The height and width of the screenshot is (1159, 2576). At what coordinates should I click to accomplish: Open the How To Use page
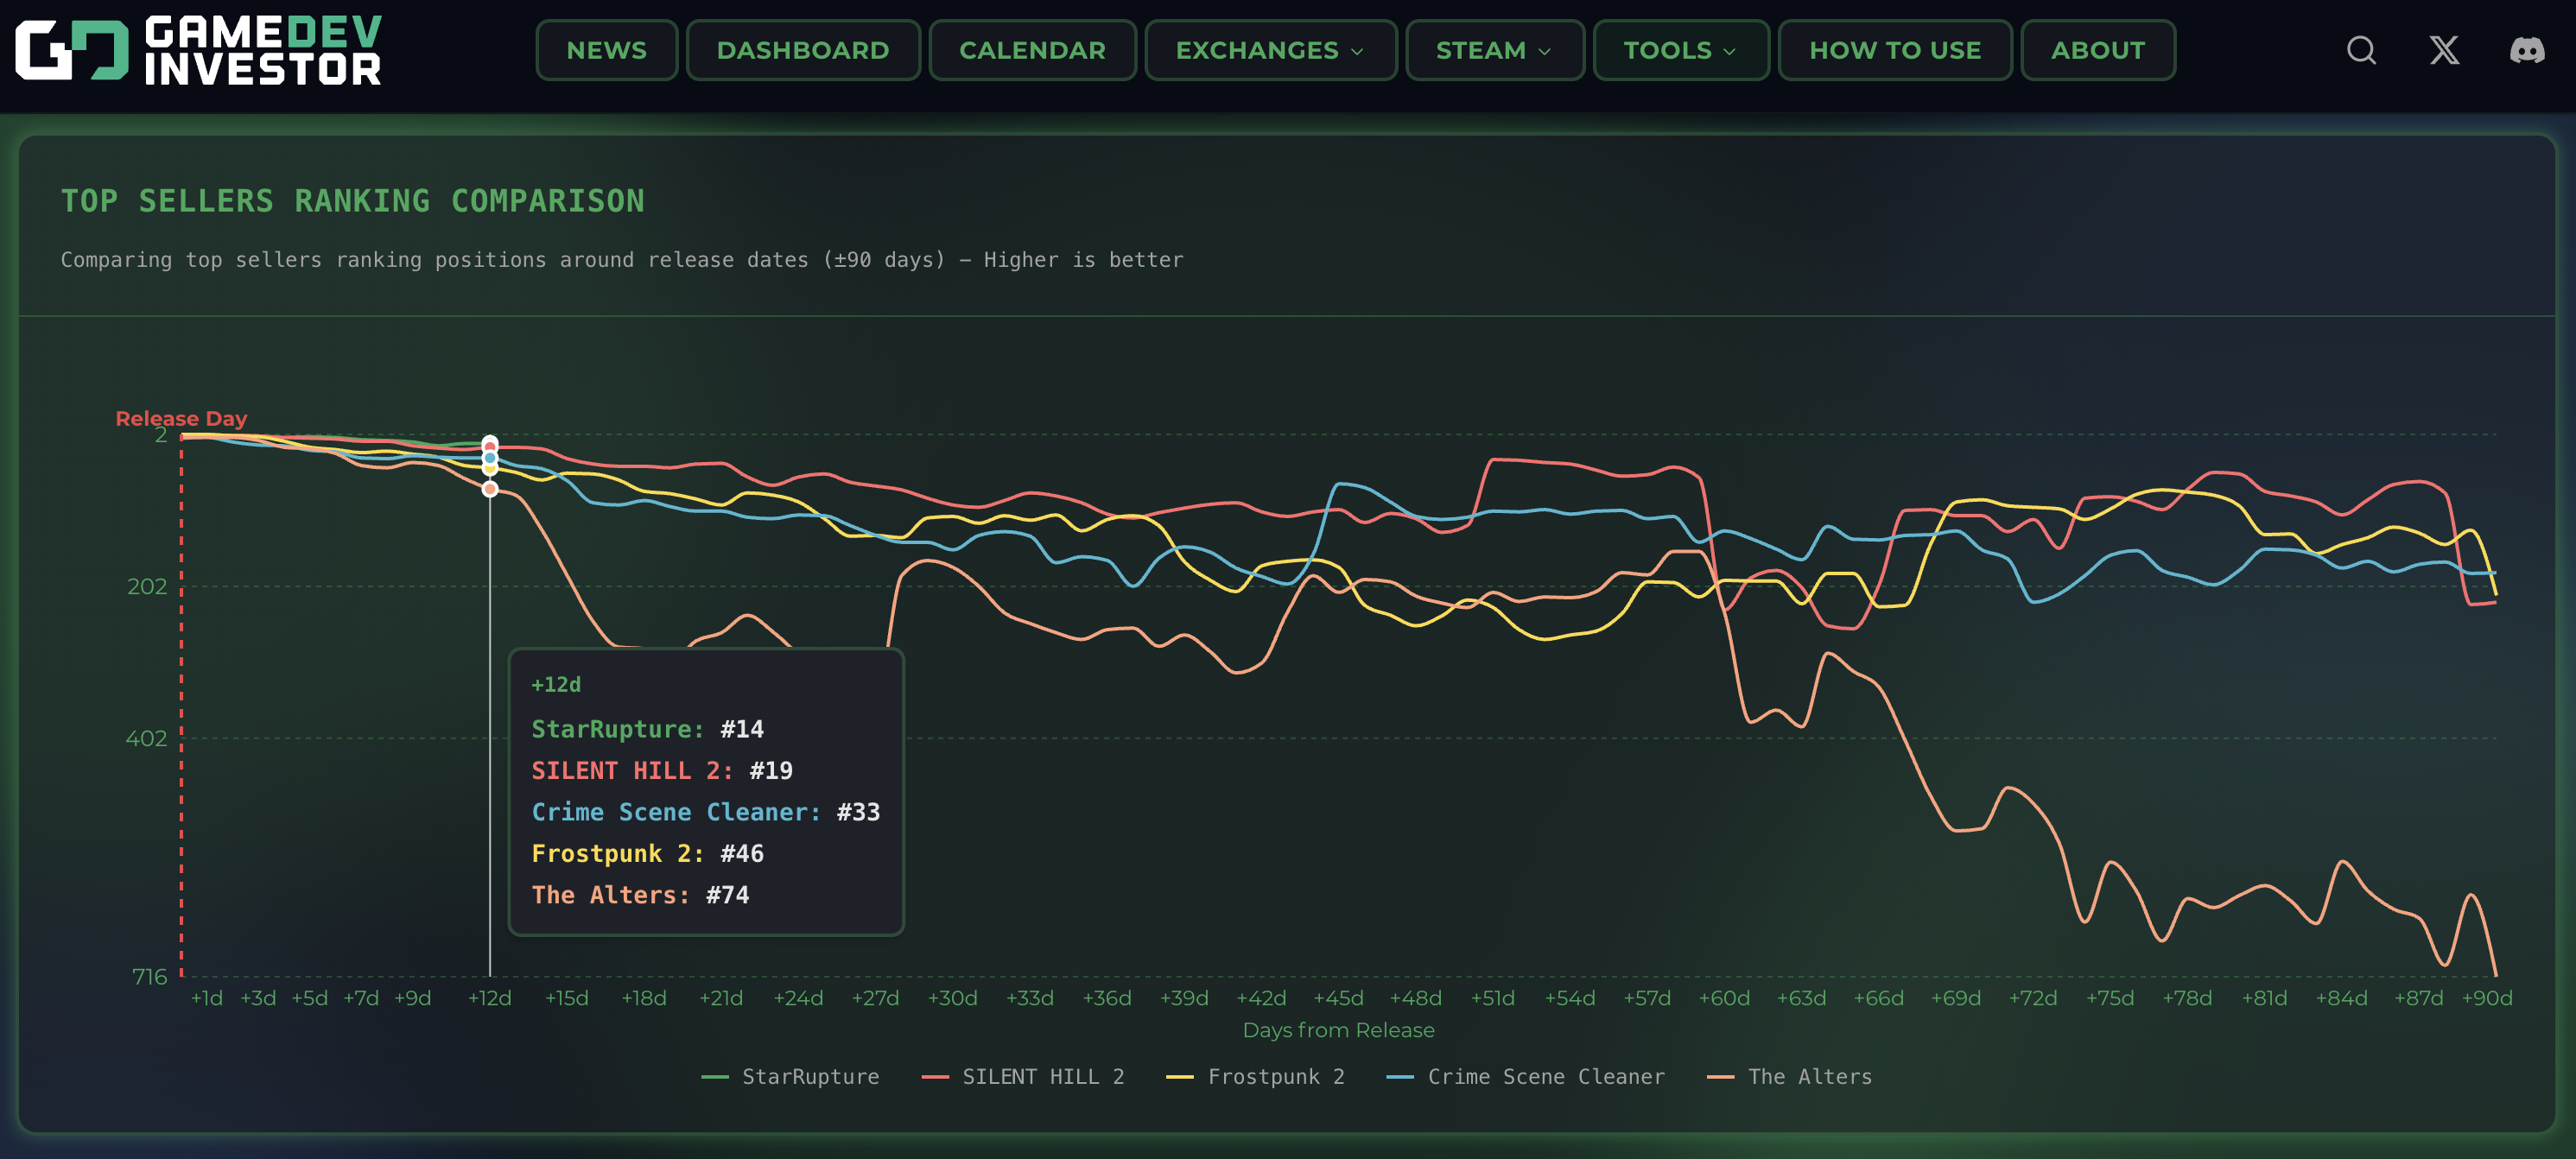point(1894,50)
